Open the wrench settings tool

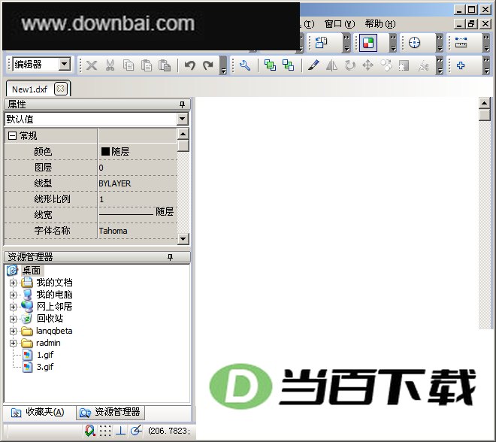(245, 65)
